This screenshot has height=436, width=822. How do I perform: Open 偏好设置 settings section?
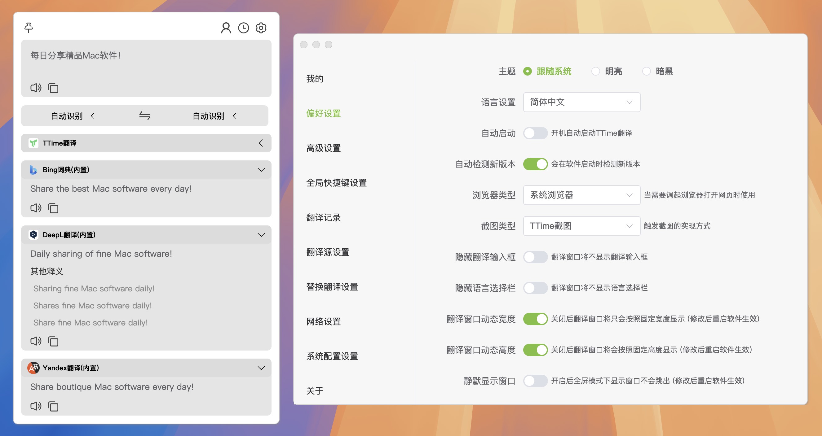coord(323,113)
